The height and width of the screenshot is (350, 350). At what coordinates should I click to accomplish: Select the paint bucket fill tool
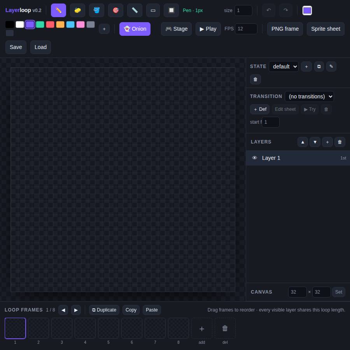pyautogui.click(x=96, y=10)
